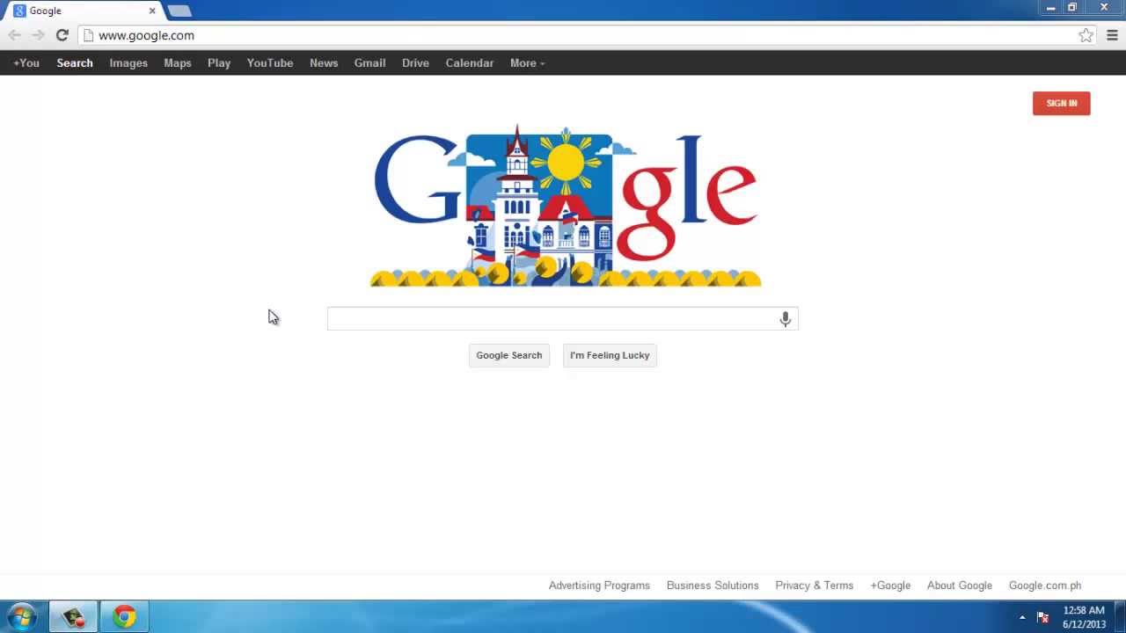Open Gmail from the navigation bar
Viewport: 1126px width, 633px height.
click(369, 62)
